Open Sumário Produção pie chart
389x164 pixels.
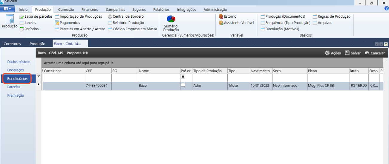coord(171,23)
